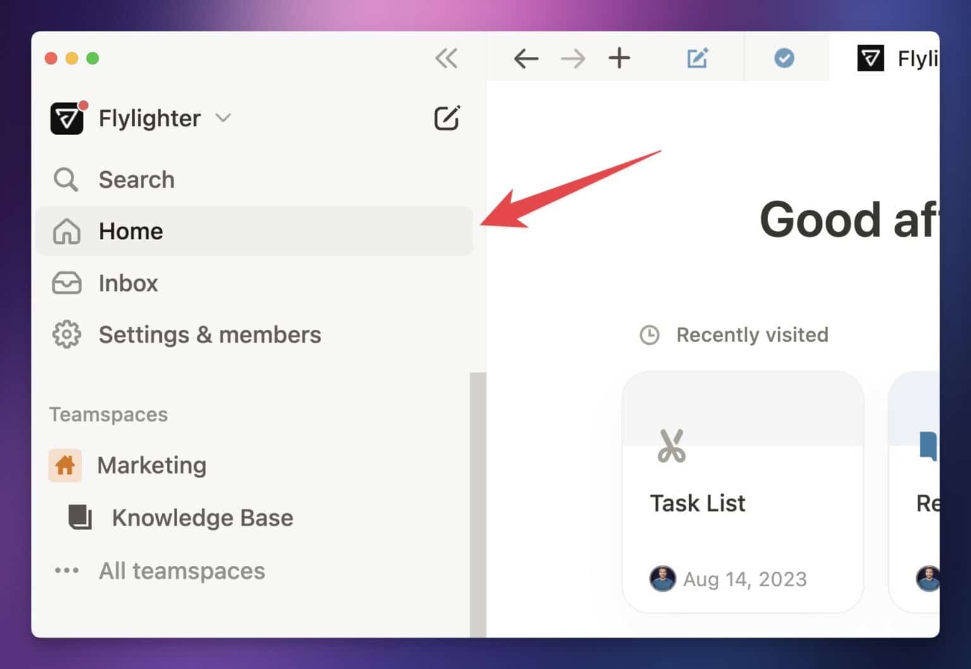Viewport: 971px width, 669px height.
Task: Open Search in the sidebar
Action: (x=136, y=180)
